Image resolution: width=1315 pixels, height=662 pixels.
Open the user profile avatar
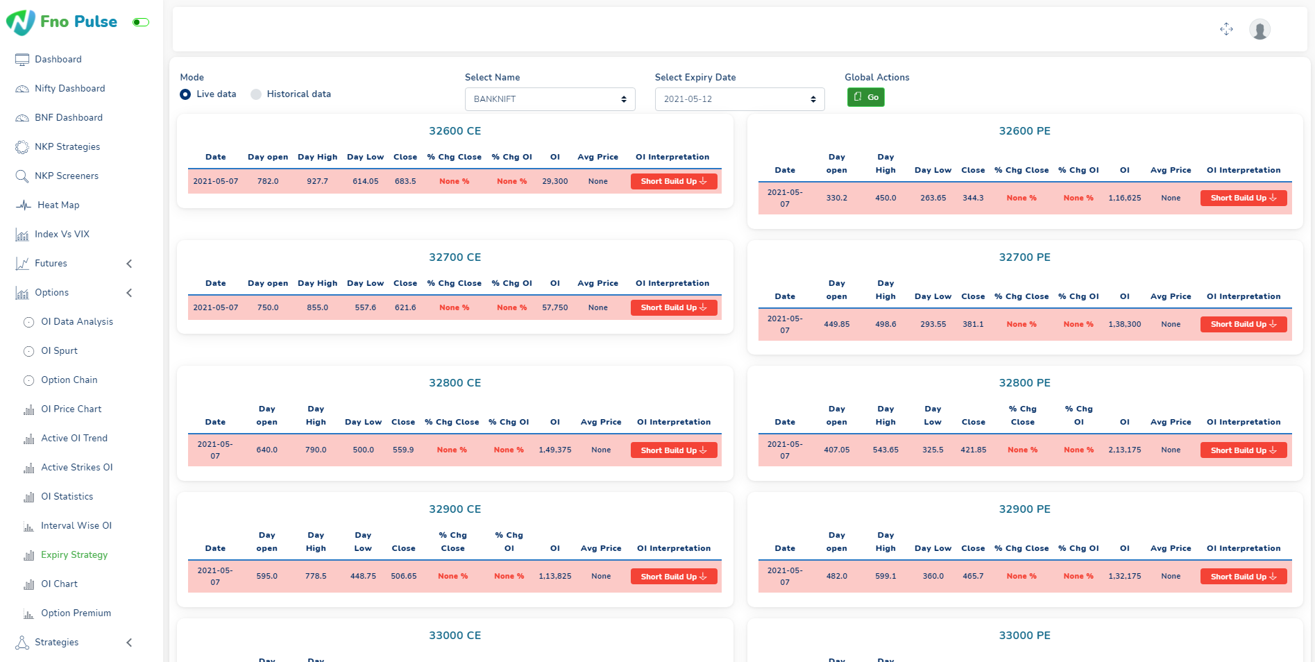click(x=1259, y=29)
